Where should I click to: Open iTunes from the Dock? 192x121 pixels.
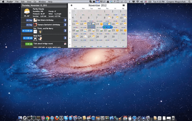point(93,118)
